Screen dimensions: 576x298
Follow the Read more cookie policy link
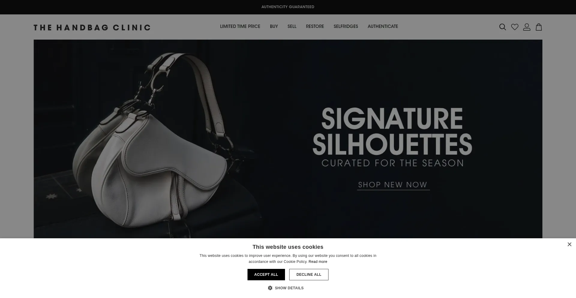coord(318,262)
